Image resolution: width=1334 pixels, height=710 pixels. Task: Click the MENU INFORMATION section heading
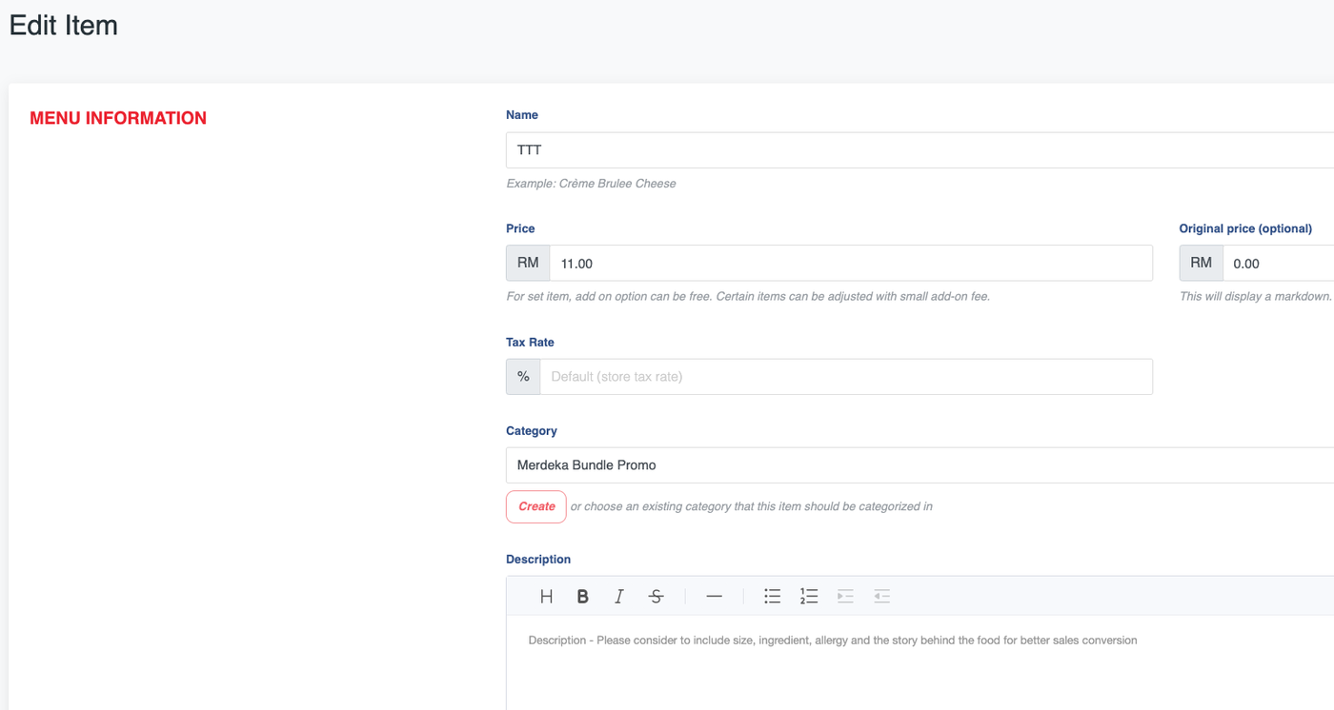coord(118,118)
